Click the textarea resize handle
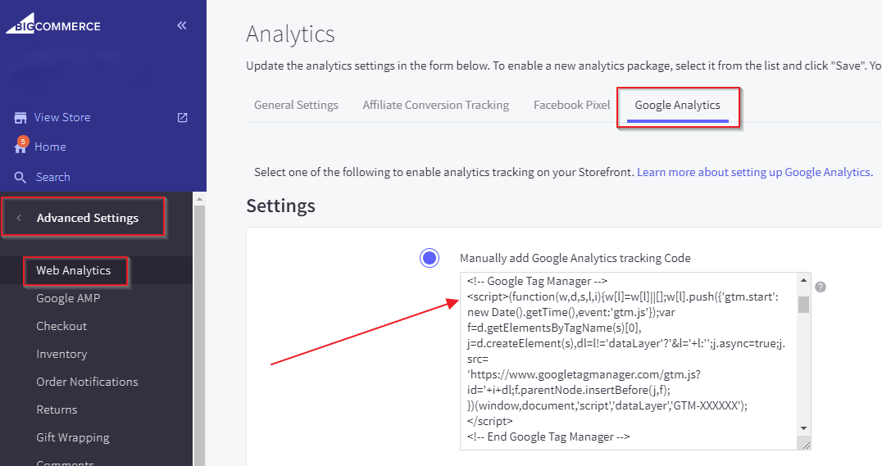 pyautogui.click(x=806, y=446)
